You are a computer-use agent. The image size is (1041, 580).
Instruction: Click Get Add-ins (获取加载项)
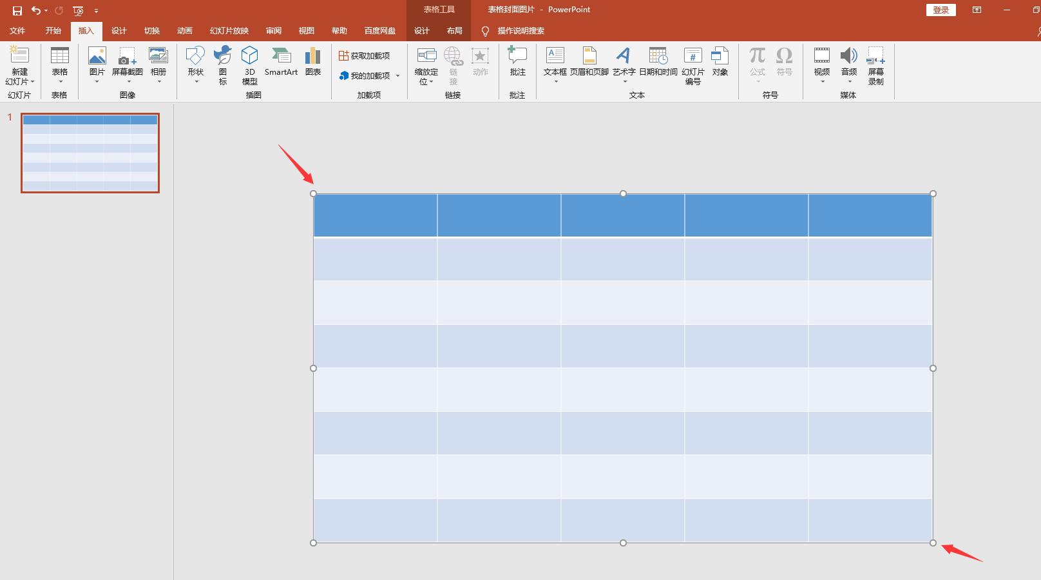point(365,56)
